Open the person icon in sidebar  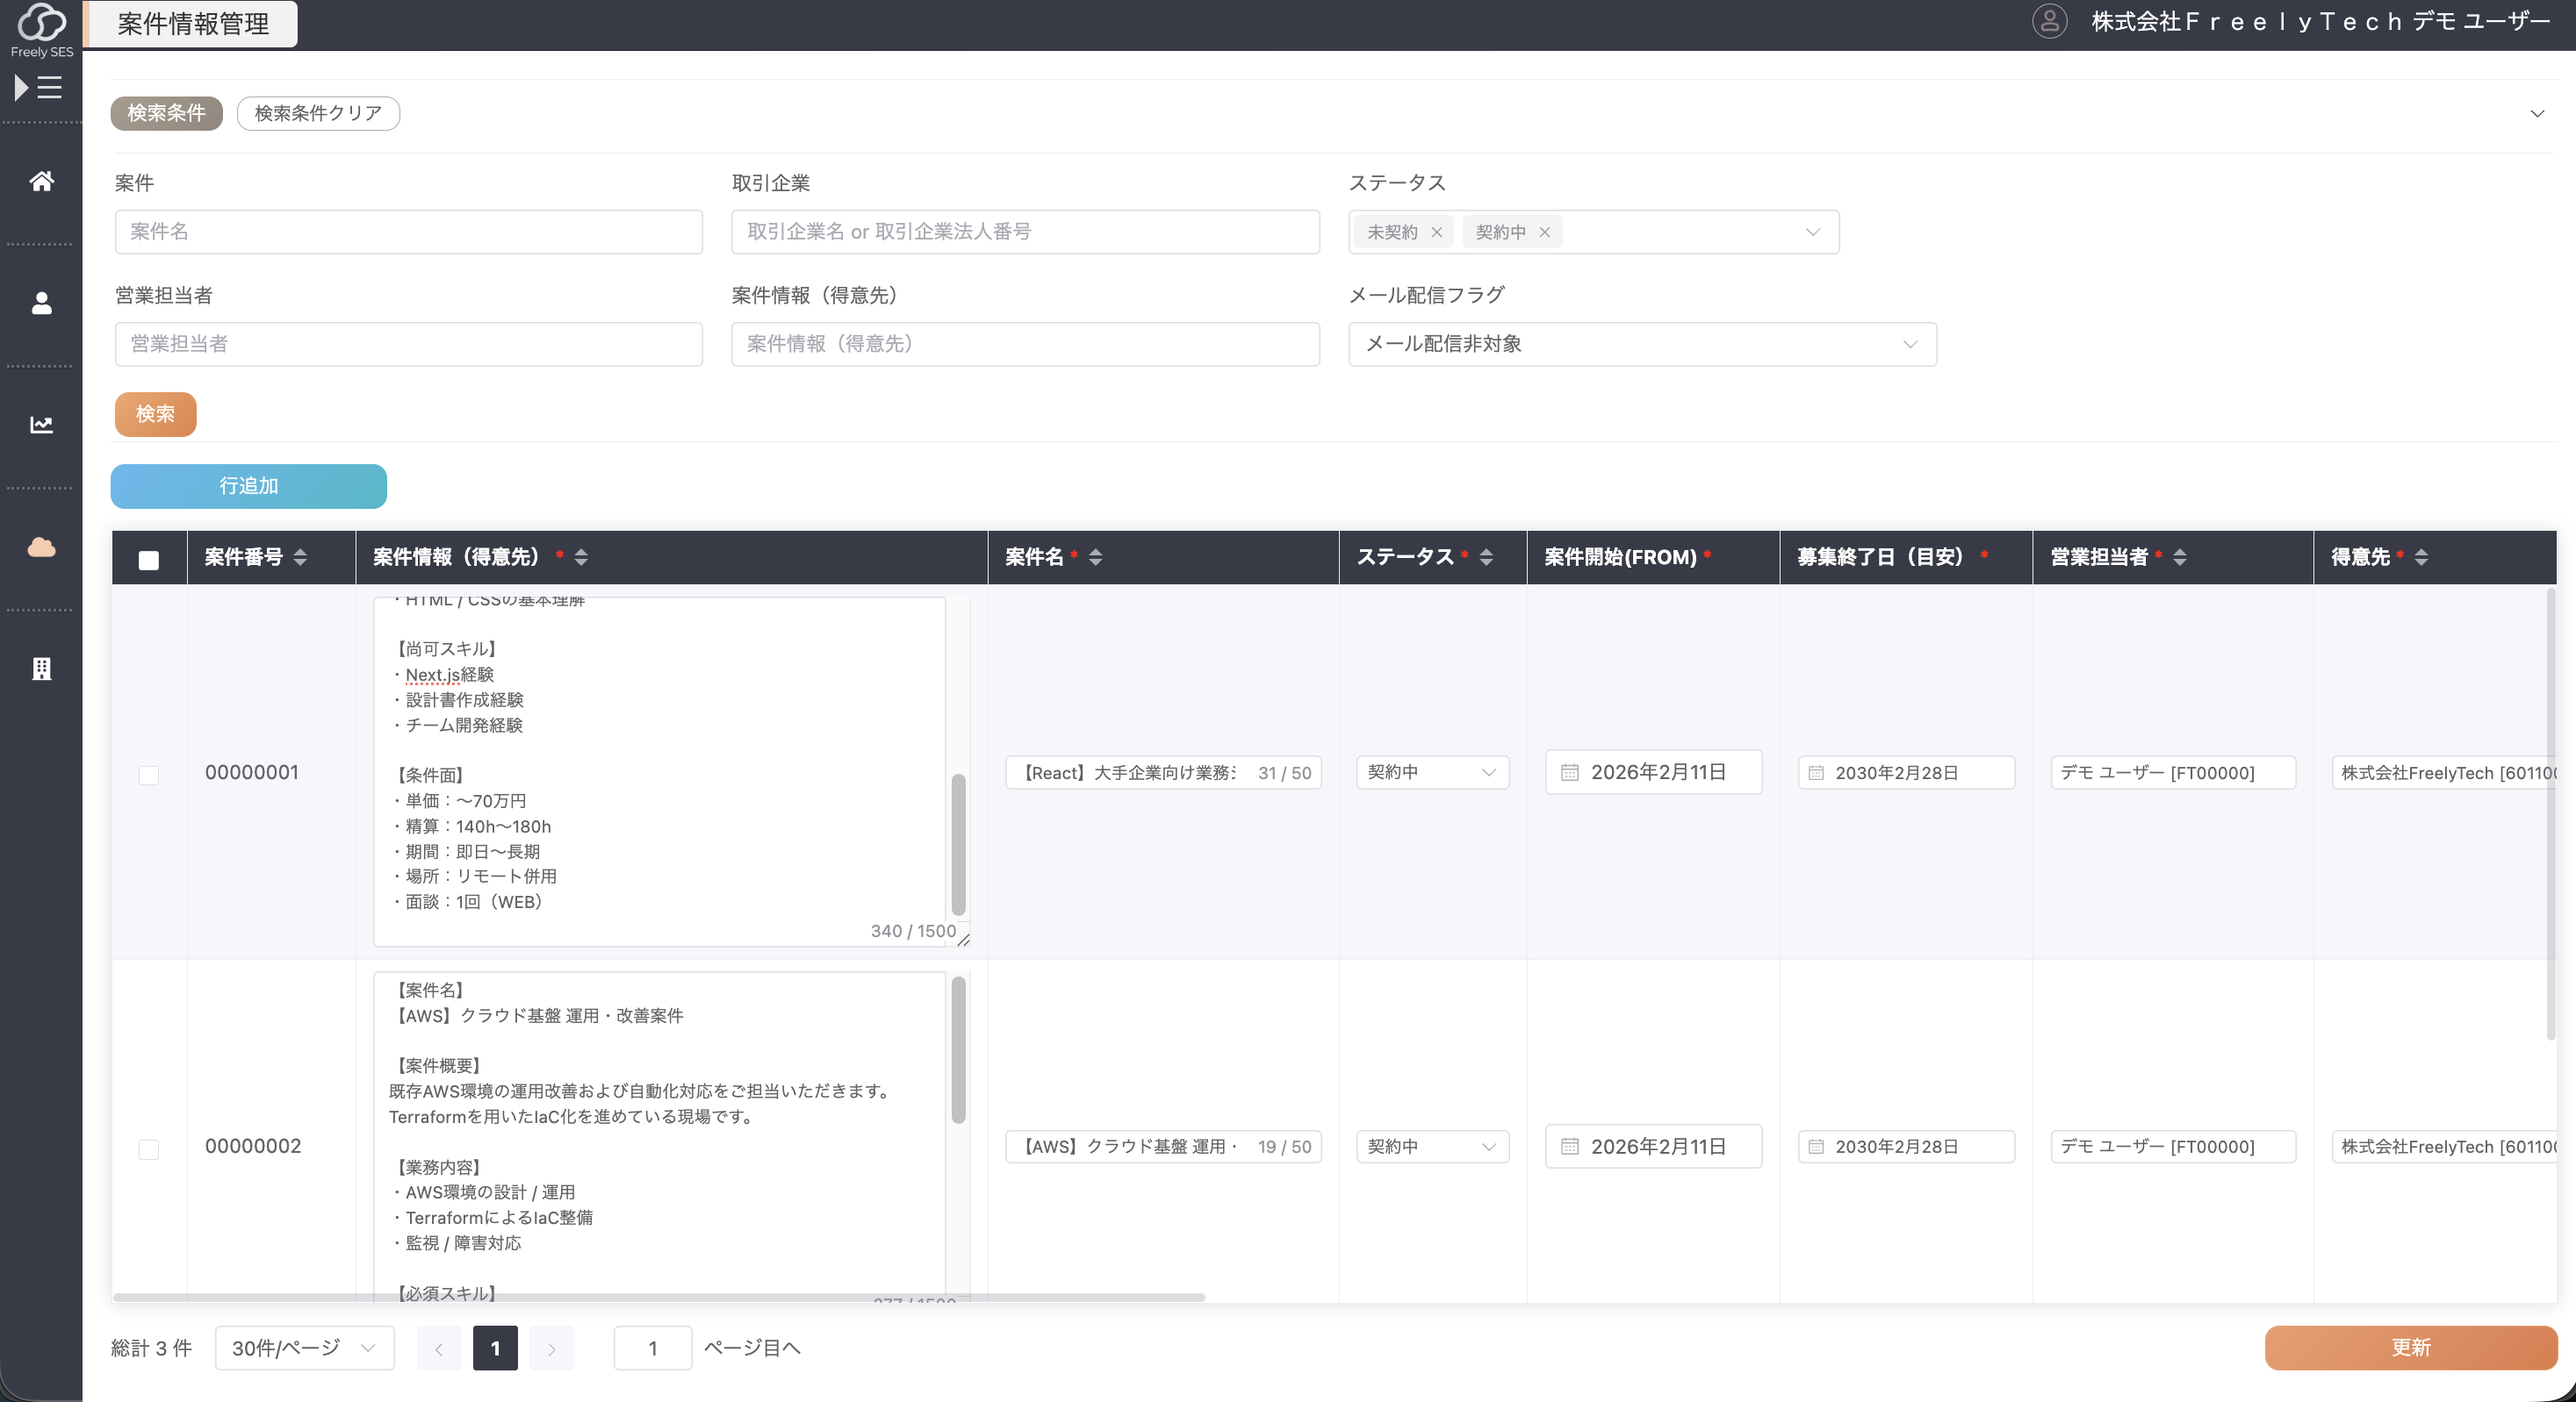coord(41,303)
